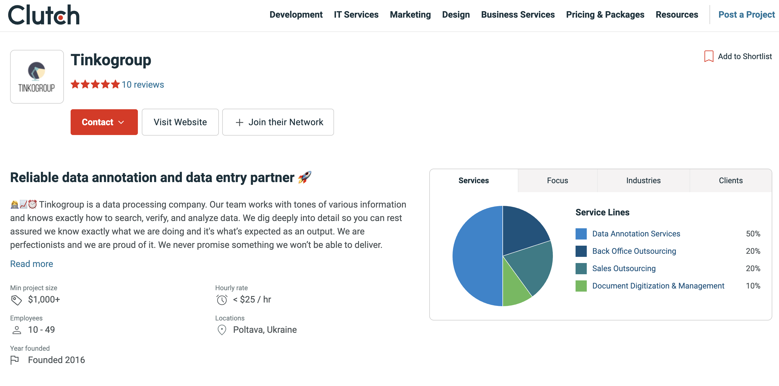This screenshot has height=386, width=779.
Task: Click the flag icon by Founded 2016
Action: point(15,360)
